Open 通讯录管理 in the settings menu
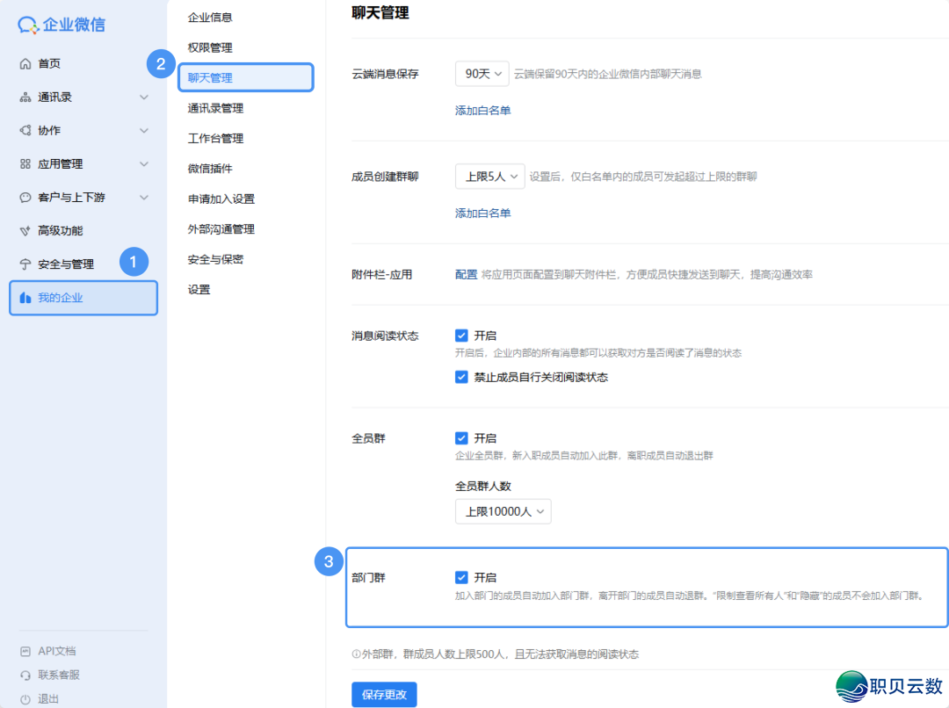The image size is (949, 708). click(x=215, y=108)
